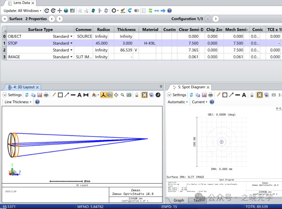This screenshot has width=282, height=209.
Task: Open the STOP surface type dropdown
Action: tap(71, 43)
